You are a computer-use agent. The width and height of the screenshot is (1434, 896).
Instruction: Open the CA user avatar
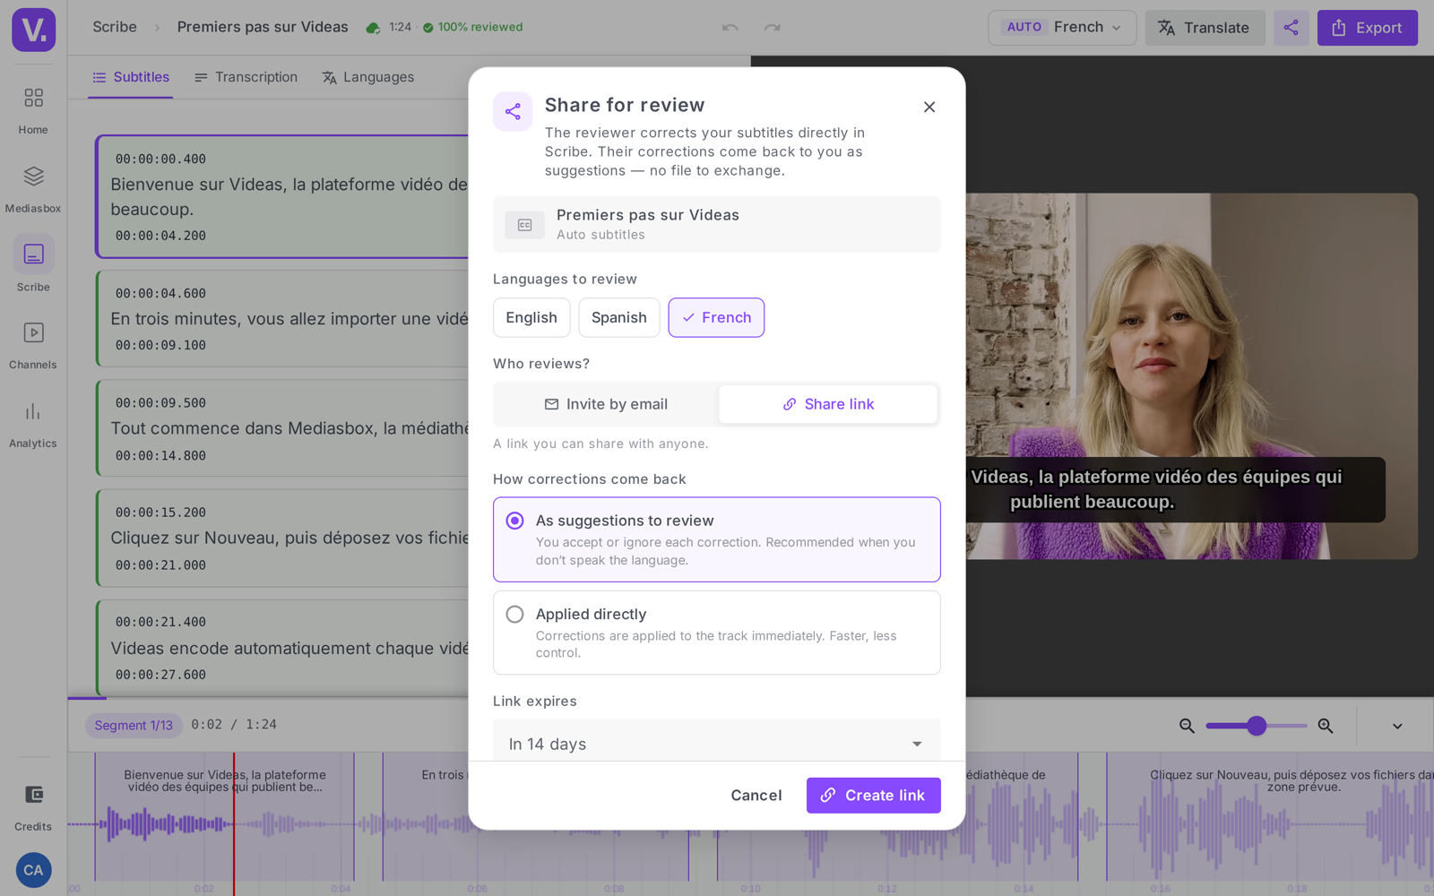coord(33,870)
